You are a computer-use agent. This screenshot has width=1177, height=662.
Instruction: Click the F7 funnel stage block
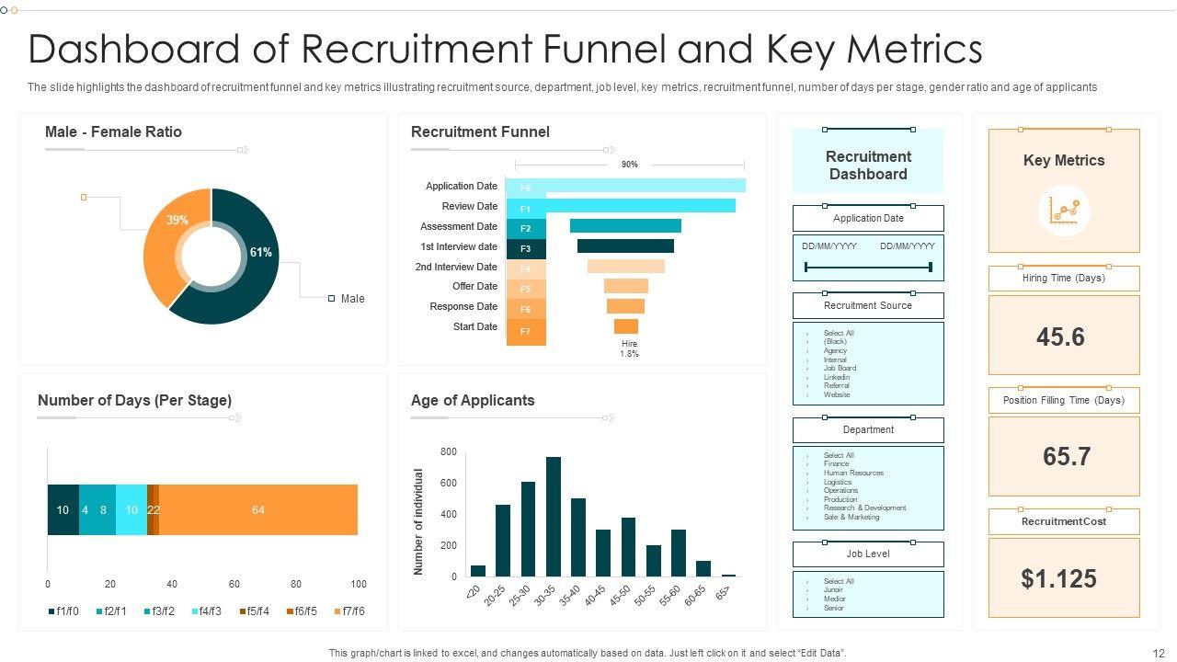point(526,332)
